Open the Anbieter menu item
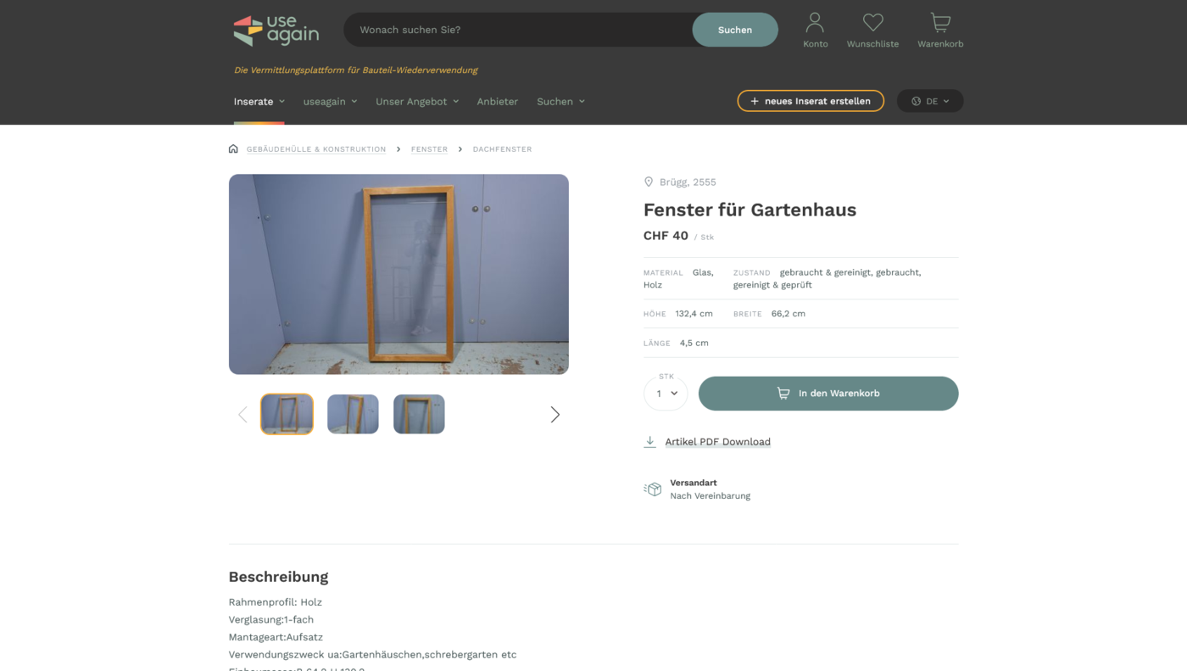The width and height of the screenshot is (1187, 671). [x=497, y=101]
